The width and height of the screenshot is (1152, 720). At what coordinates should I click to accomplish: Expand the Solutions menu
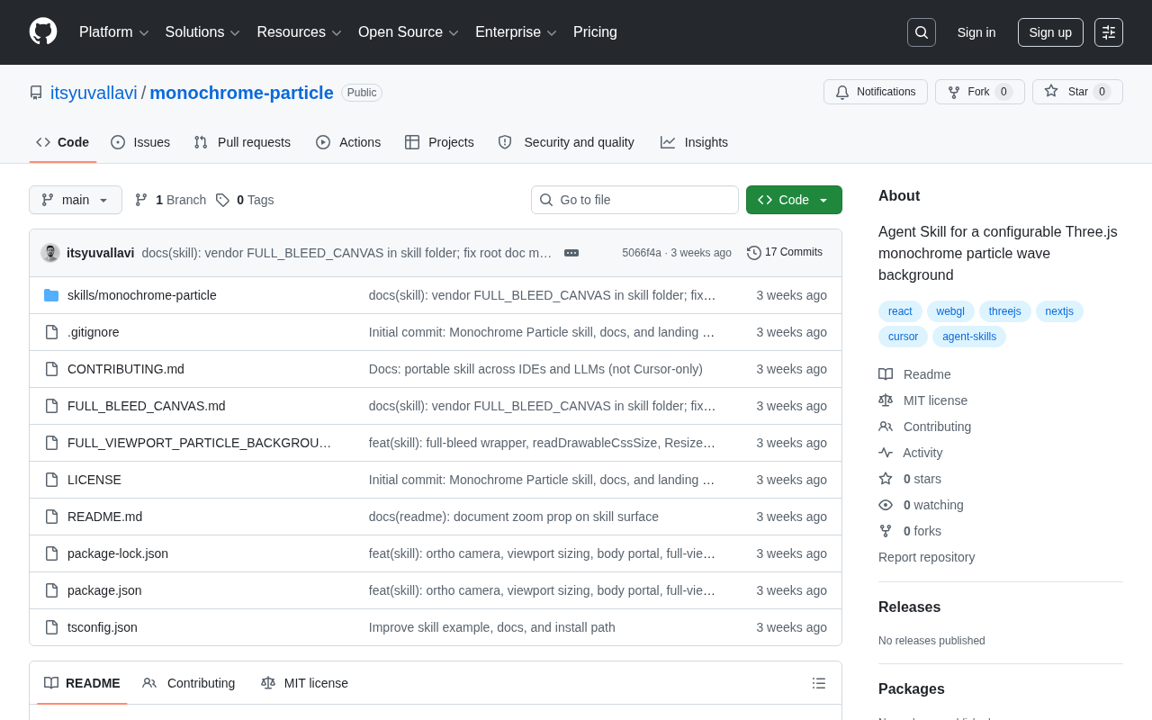tap(202, 32)
